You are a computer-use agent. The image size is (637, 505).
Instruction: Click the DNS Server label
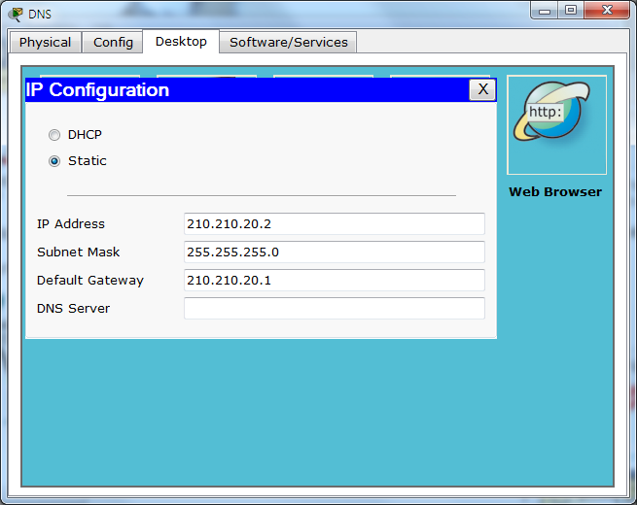(x=74, y=308)
